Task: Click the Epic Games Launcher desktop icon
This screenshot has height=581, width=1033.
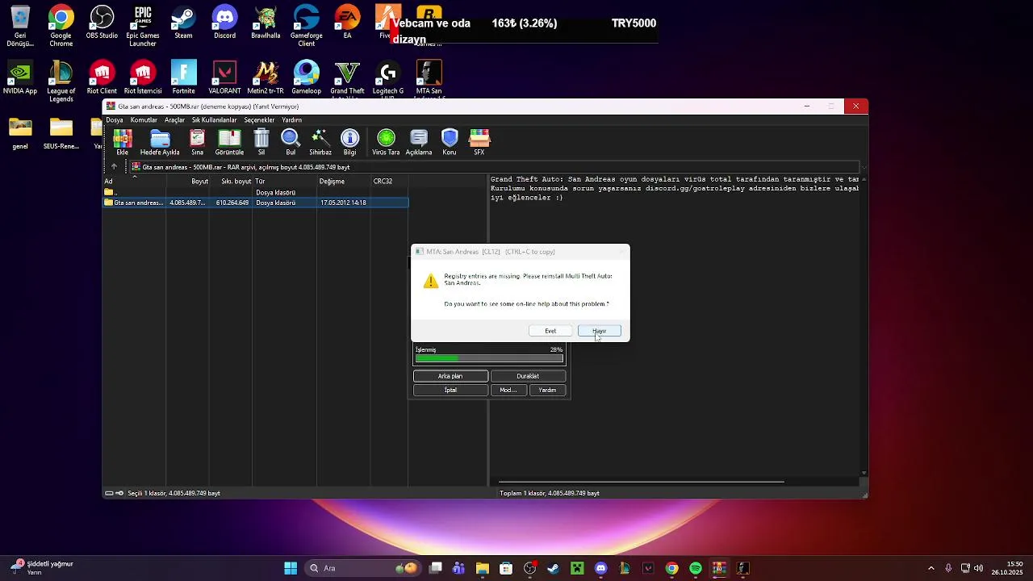Action: 143,27
